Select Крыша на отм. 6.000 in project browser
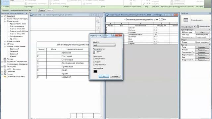The image size is (212, 119). [x=18, y=24]
